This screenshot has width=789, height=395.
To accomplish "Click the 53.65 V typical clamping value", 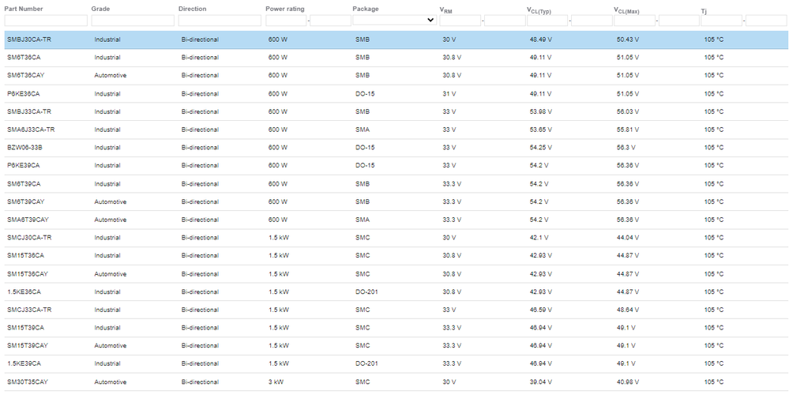I will pyautogui.click(x=540, y=130).
